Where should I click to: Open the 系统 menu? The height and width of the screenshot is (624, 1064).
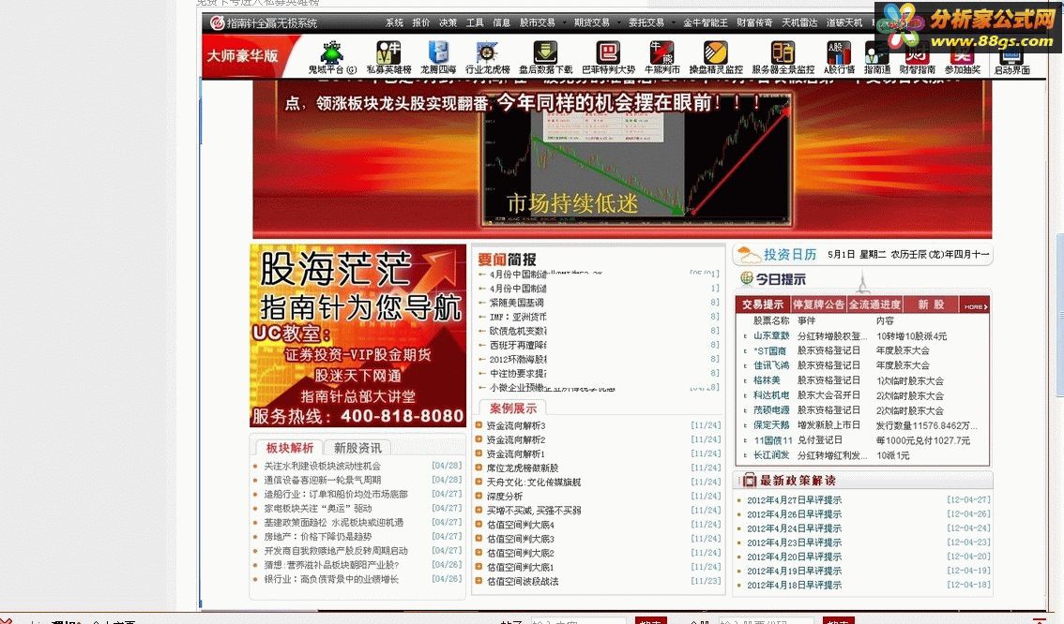click(x=395, y=22)
